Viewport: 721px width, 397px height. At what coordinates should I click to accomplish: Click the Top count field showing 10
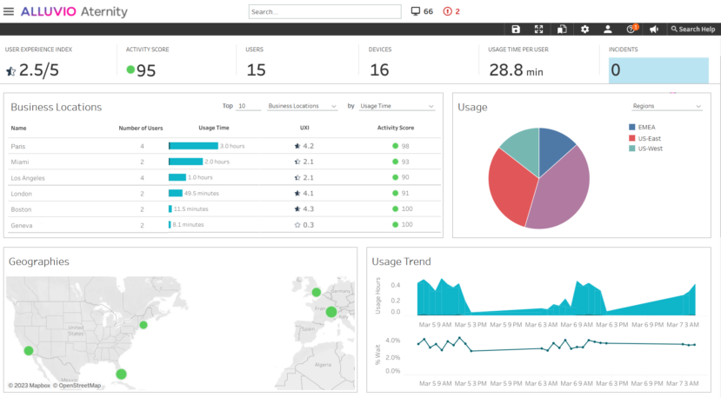coord(248,106)
